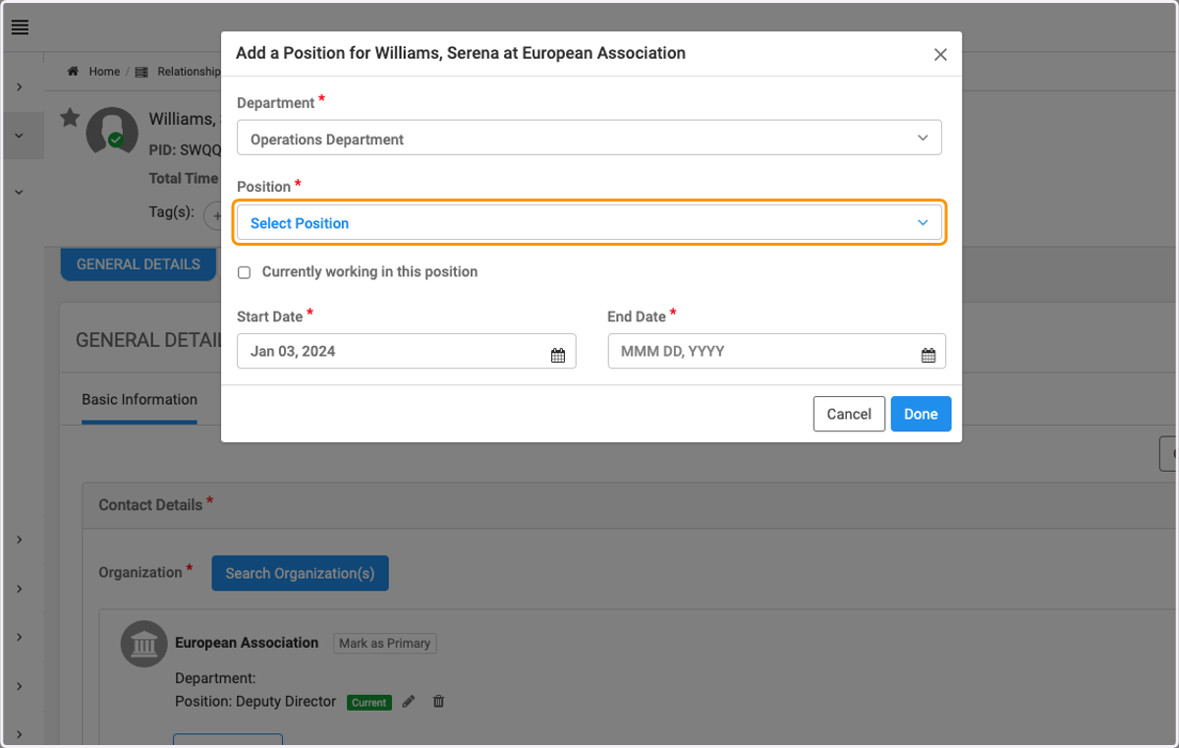Click the European Association organization icon

coord(143,645)
